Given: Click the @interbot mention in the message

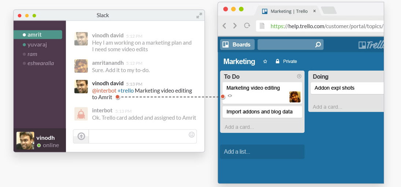Looking at the screenshot, I should click(104, 91).
